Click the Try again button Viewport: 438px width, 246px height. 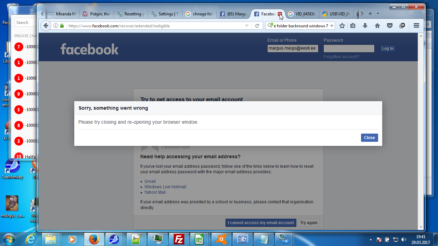coord(309,223)
